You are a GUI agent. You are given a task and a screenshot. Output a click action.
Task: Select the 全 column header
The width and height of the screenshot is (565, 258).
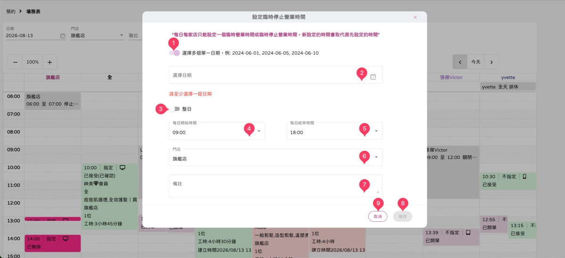point(109,77)
